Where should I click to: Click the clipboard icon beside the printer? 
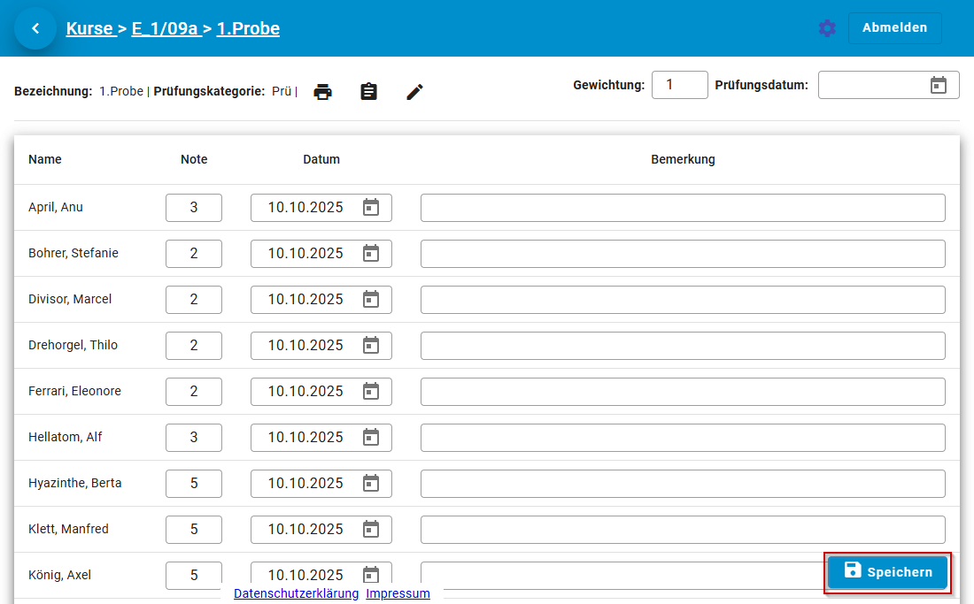coord(369,92)
